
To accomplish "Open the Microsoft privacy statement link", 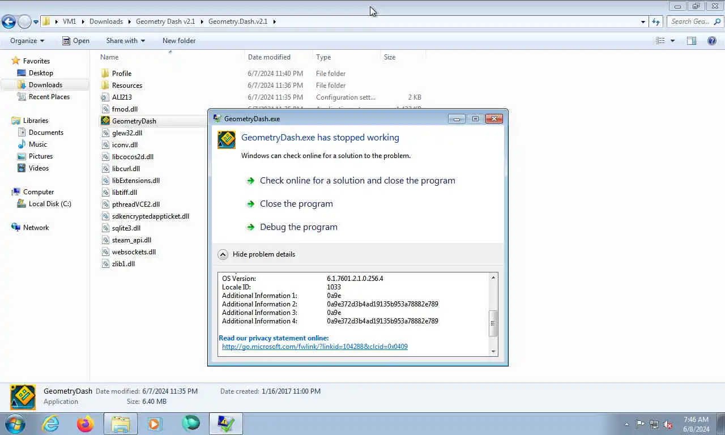I will click(315, 347).
